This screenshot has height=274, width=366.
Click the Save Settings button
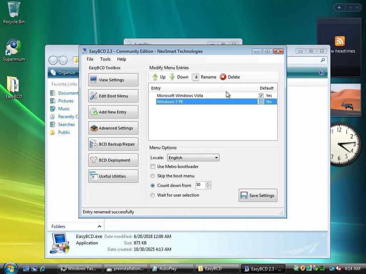pos(258,195)
